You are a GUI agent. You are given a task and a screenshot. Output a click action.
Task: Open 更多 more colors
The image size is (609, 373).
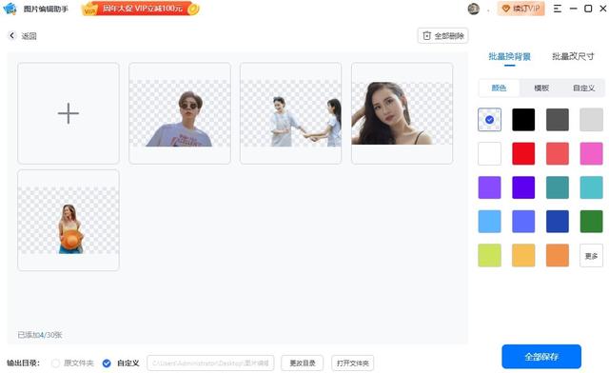pos(592,255)
